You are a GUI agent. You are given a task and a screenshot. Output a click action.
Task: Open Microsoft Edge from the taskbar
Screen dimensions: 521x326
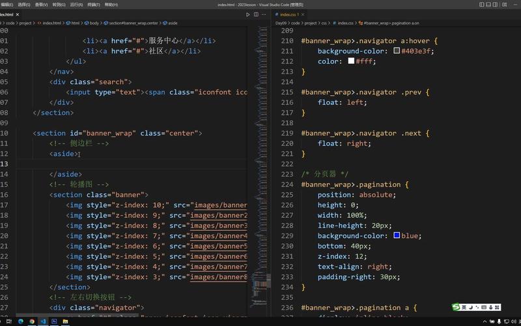[21, 321]
